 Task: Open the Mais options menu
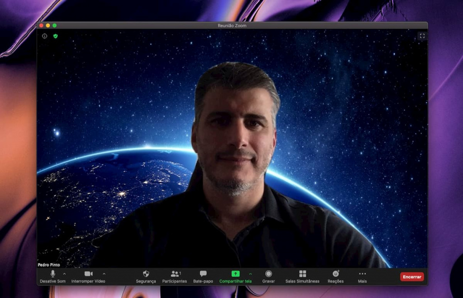click(x=362, y=277)
